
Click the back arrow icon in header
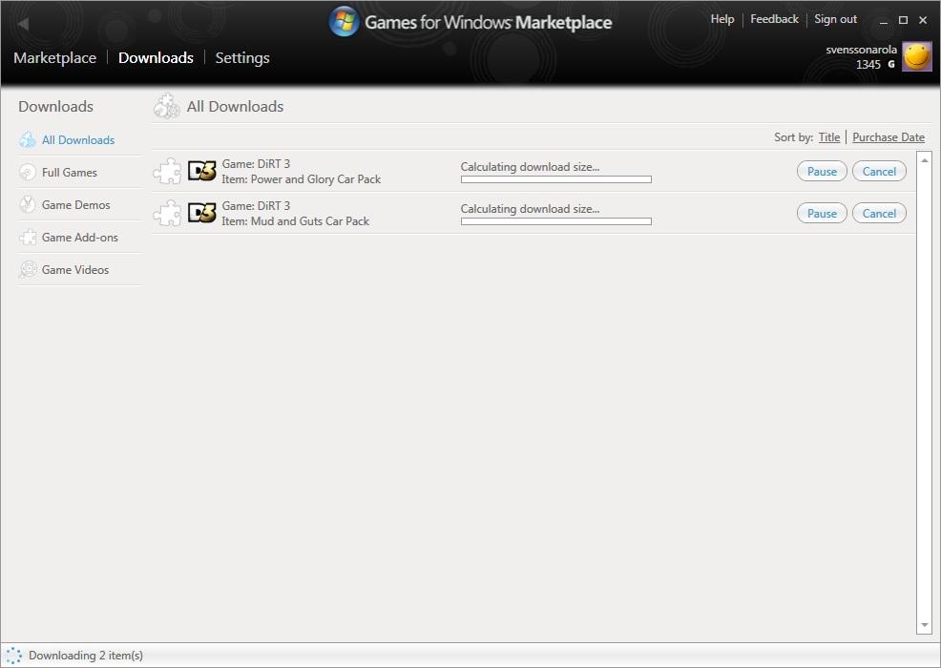pos(23,24)
